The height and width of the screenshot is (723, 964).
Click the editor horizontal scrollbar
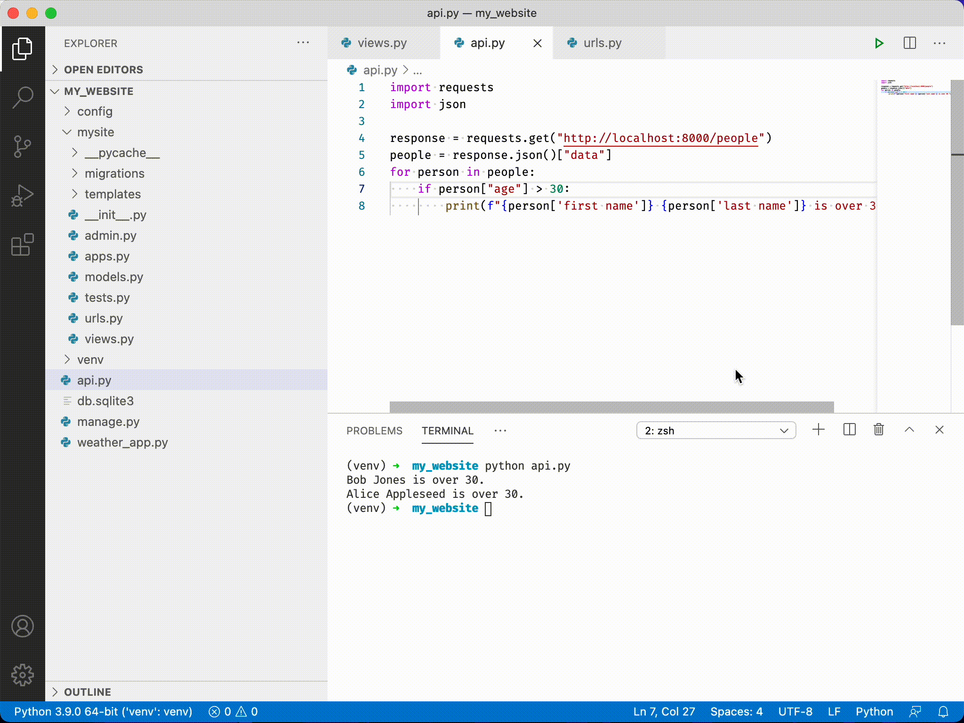point(611,407)
